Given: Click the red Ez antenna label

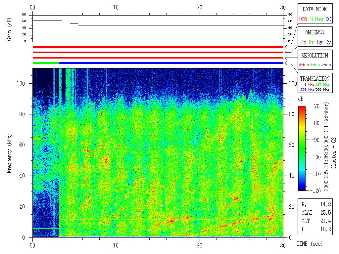Looking at the screenshot, I should click(303, 43).
